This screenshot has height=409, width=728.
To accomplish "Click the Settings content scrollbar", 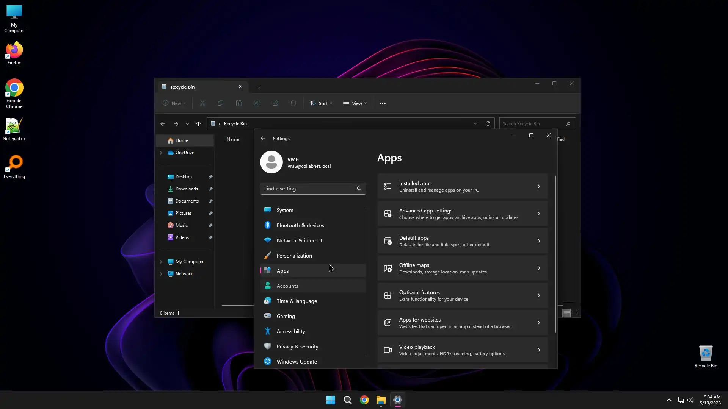I will coord(555,254).
